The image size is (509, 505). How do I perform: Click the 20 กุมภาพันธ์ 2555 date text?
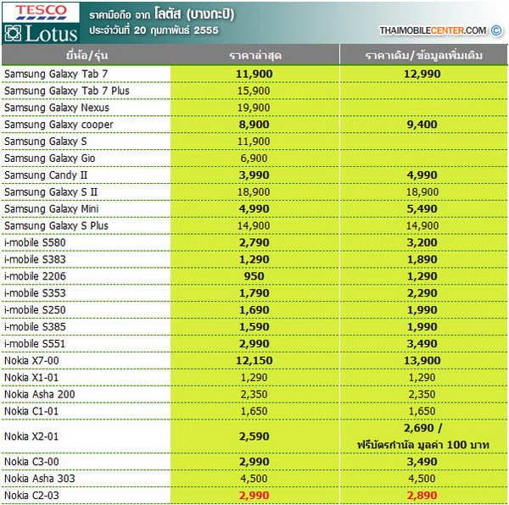[176, 31]
